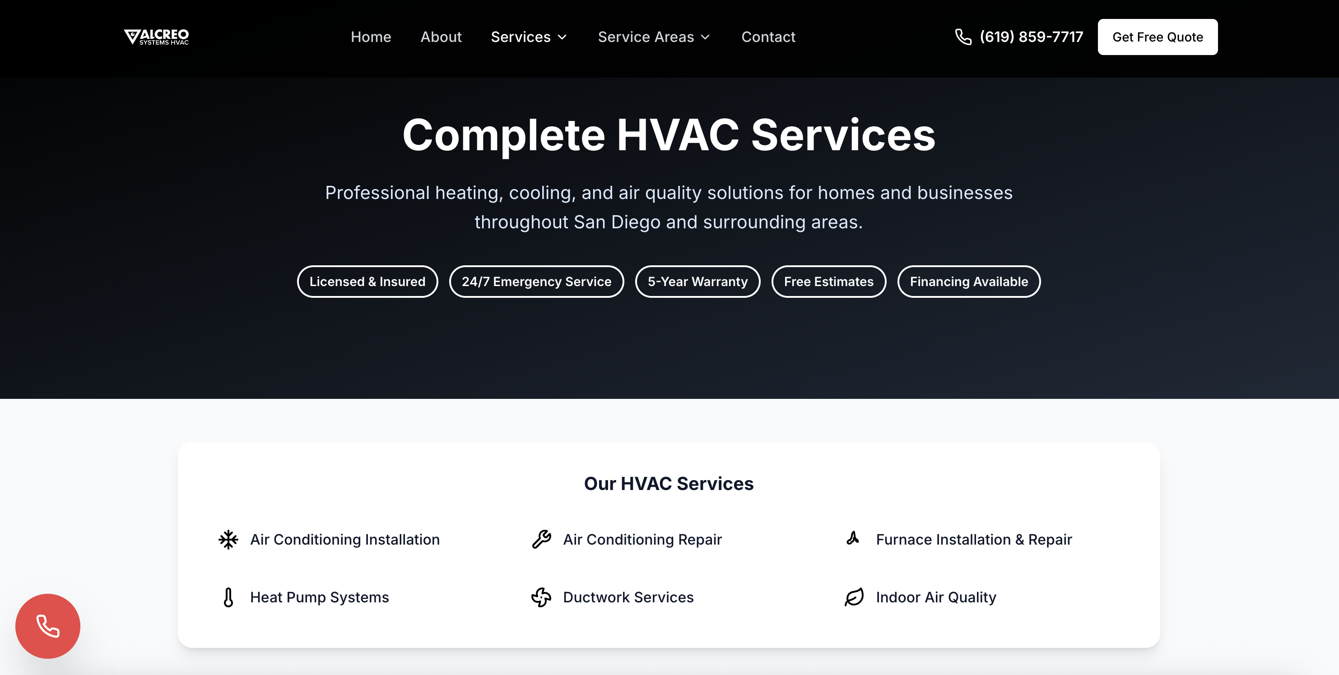Expand the Services dropdown chevron
The height and width of the screenshot is (675, 1339).
pyautogui.click(x=562, y=37)
